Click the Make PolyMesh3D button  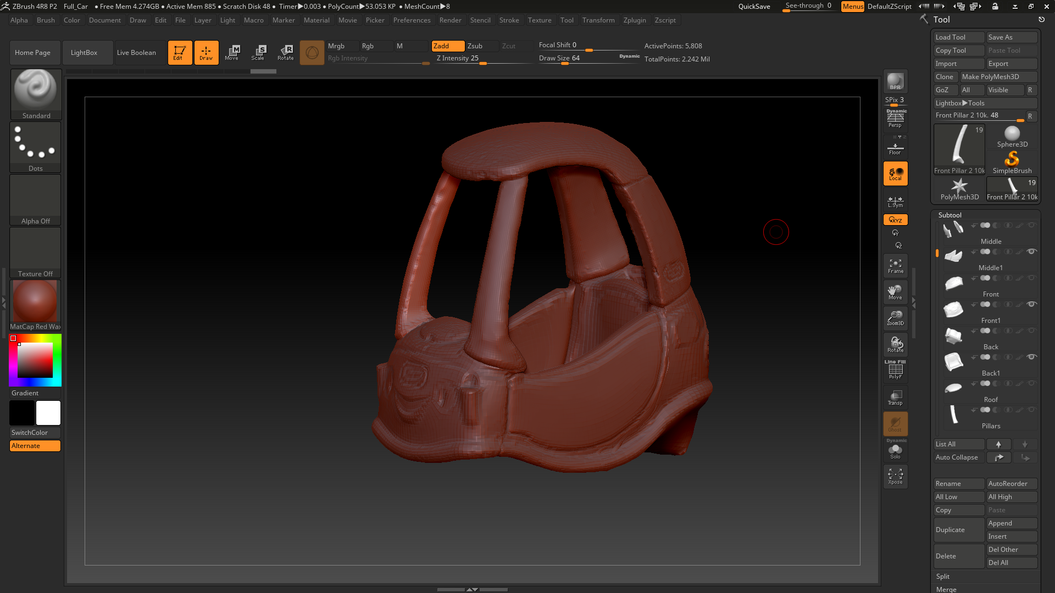(998, 77)
